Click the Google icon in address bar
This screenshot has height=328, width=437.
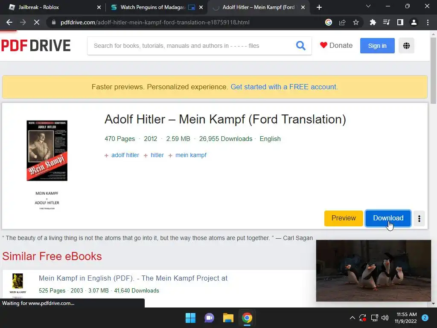tap(329, 22)
